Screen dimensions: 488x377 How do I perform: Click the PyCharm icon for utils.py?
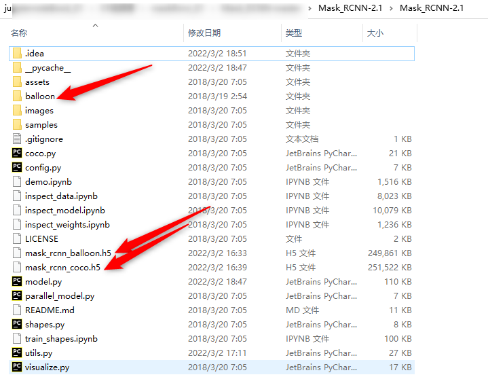(17, 353)
